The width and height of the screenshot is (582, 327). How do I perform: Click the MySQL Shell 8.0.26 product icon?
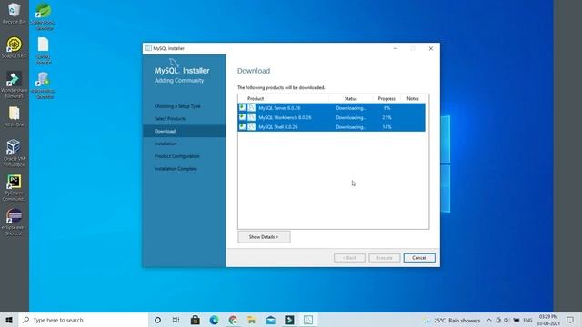click(252, 127)
